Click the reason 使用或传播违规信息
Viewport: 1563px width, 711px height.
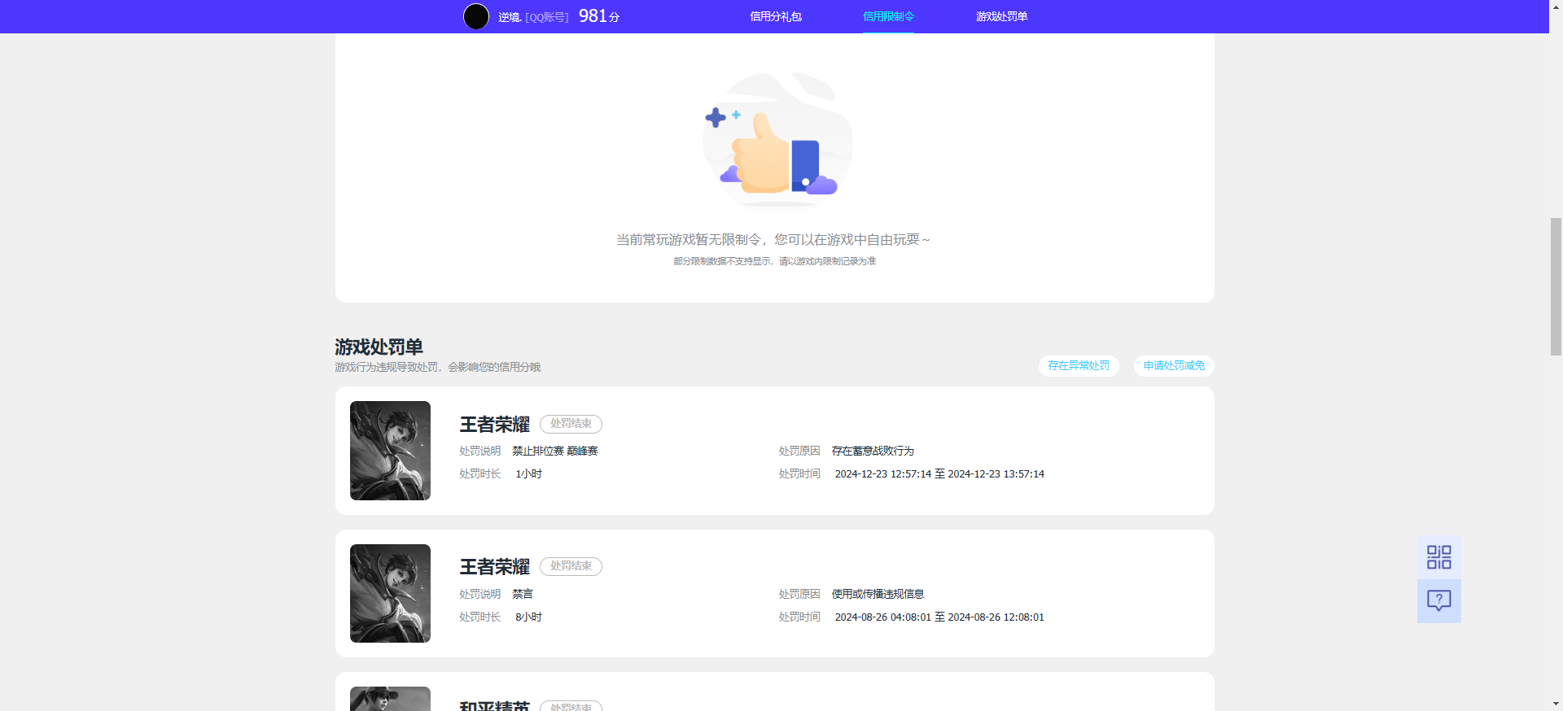pyautogui.click(x=878, y=594)
